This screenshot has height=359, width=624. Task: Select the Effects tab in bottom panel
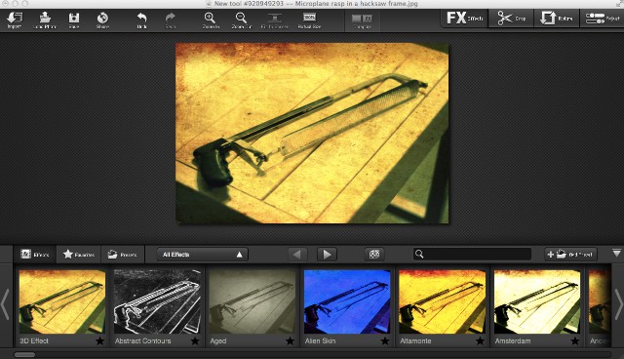point(35,255)
